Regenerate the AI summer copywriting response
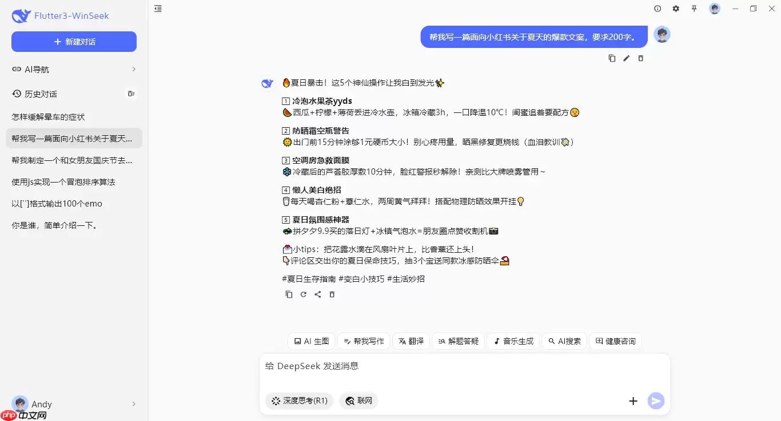The height and width of the screenshot is (421, 781). (x=303, y=294)
